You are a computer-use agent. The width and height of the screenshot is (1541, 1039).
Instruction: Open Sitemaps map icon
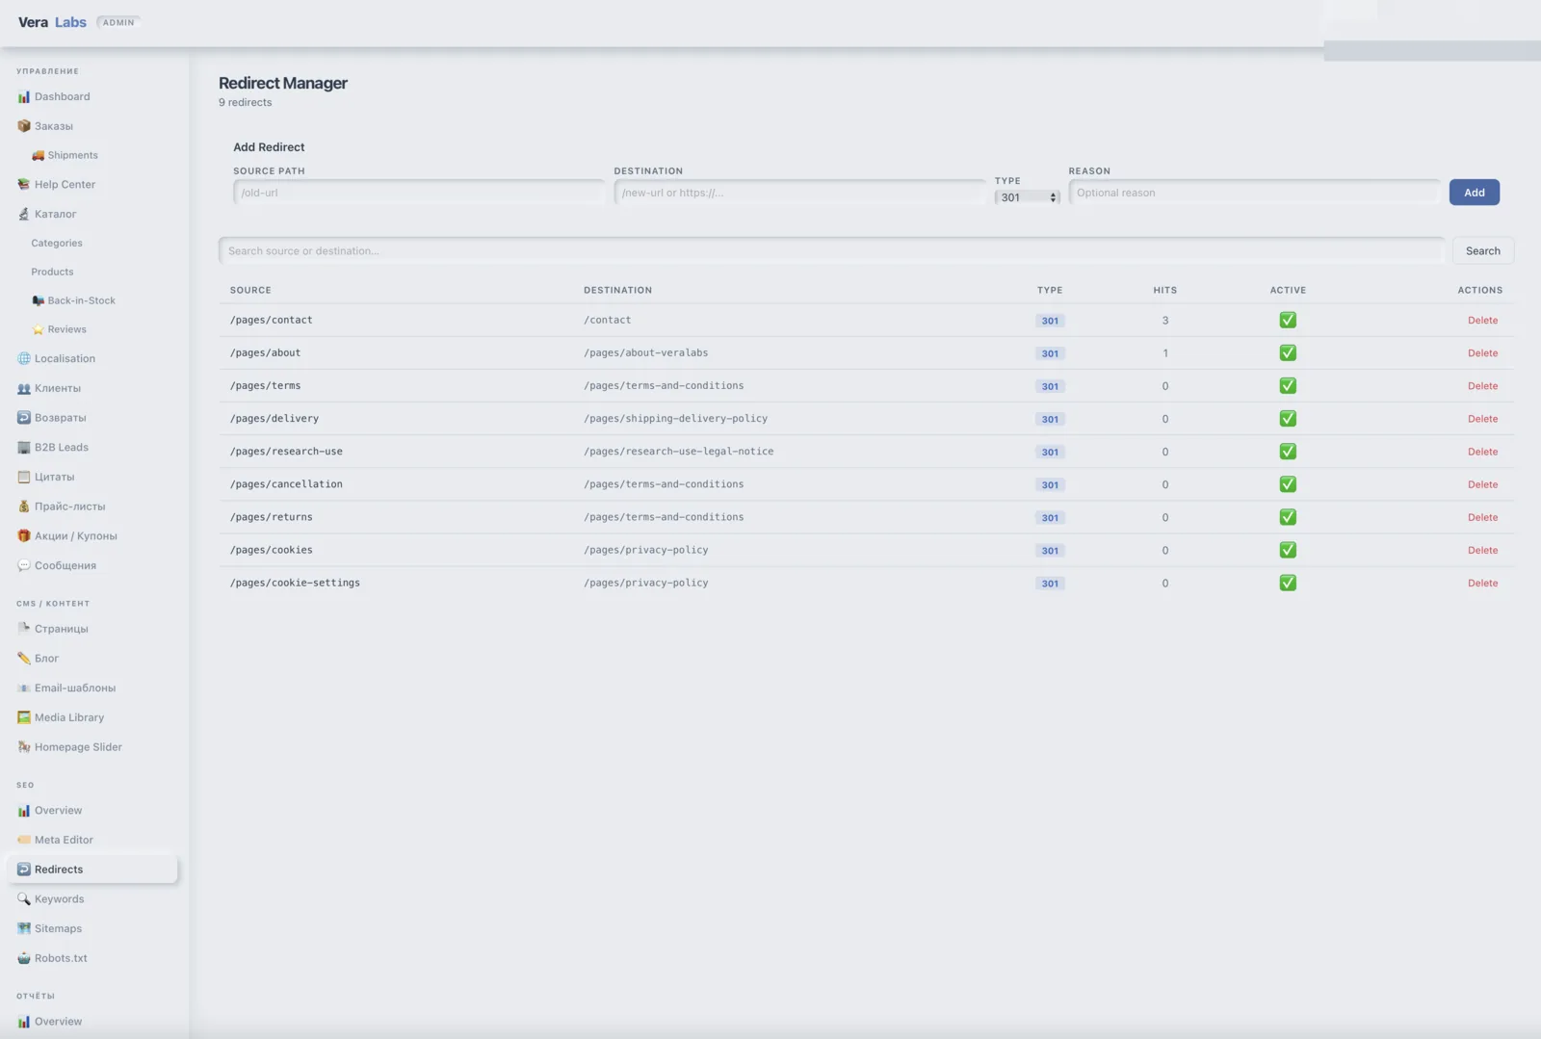click(24, 928)
